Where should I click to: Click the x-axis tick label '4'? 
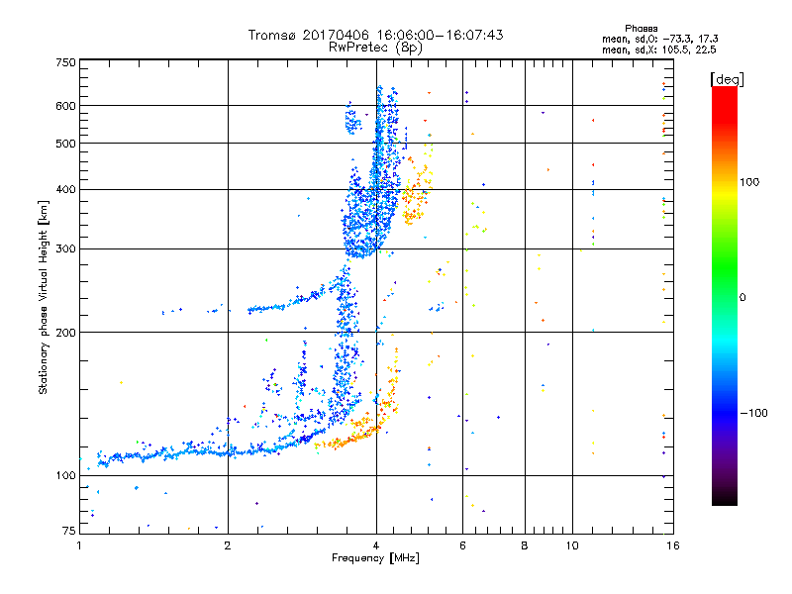pos(376,545)
